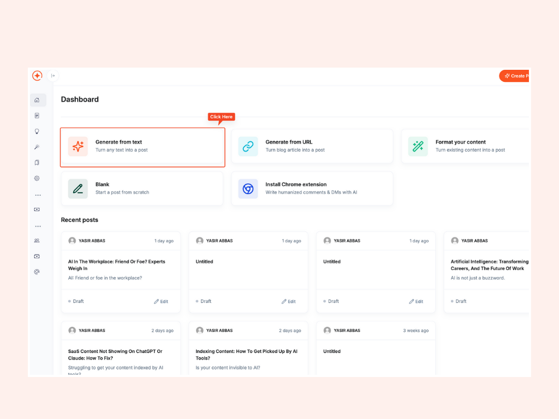Click the avatar on the 3 weeks ago post
This screenshot has height=419, width=559.
pos(327,331)
